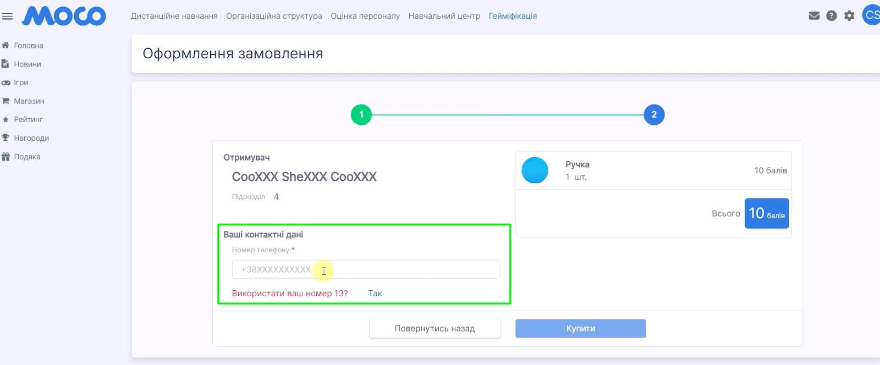Click the Купити button

580,329
